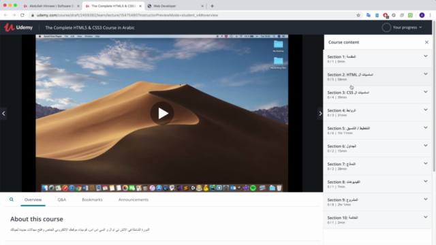Image resolution: width=436 pixels, height=245 pixels.
Task: Reload the page
Action: [x=22, y=15]
